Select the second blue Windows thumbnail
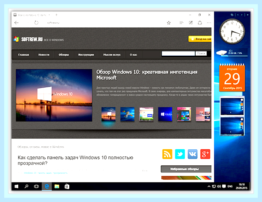The width and height of the screenshot is (262, 202). (127, 114)
